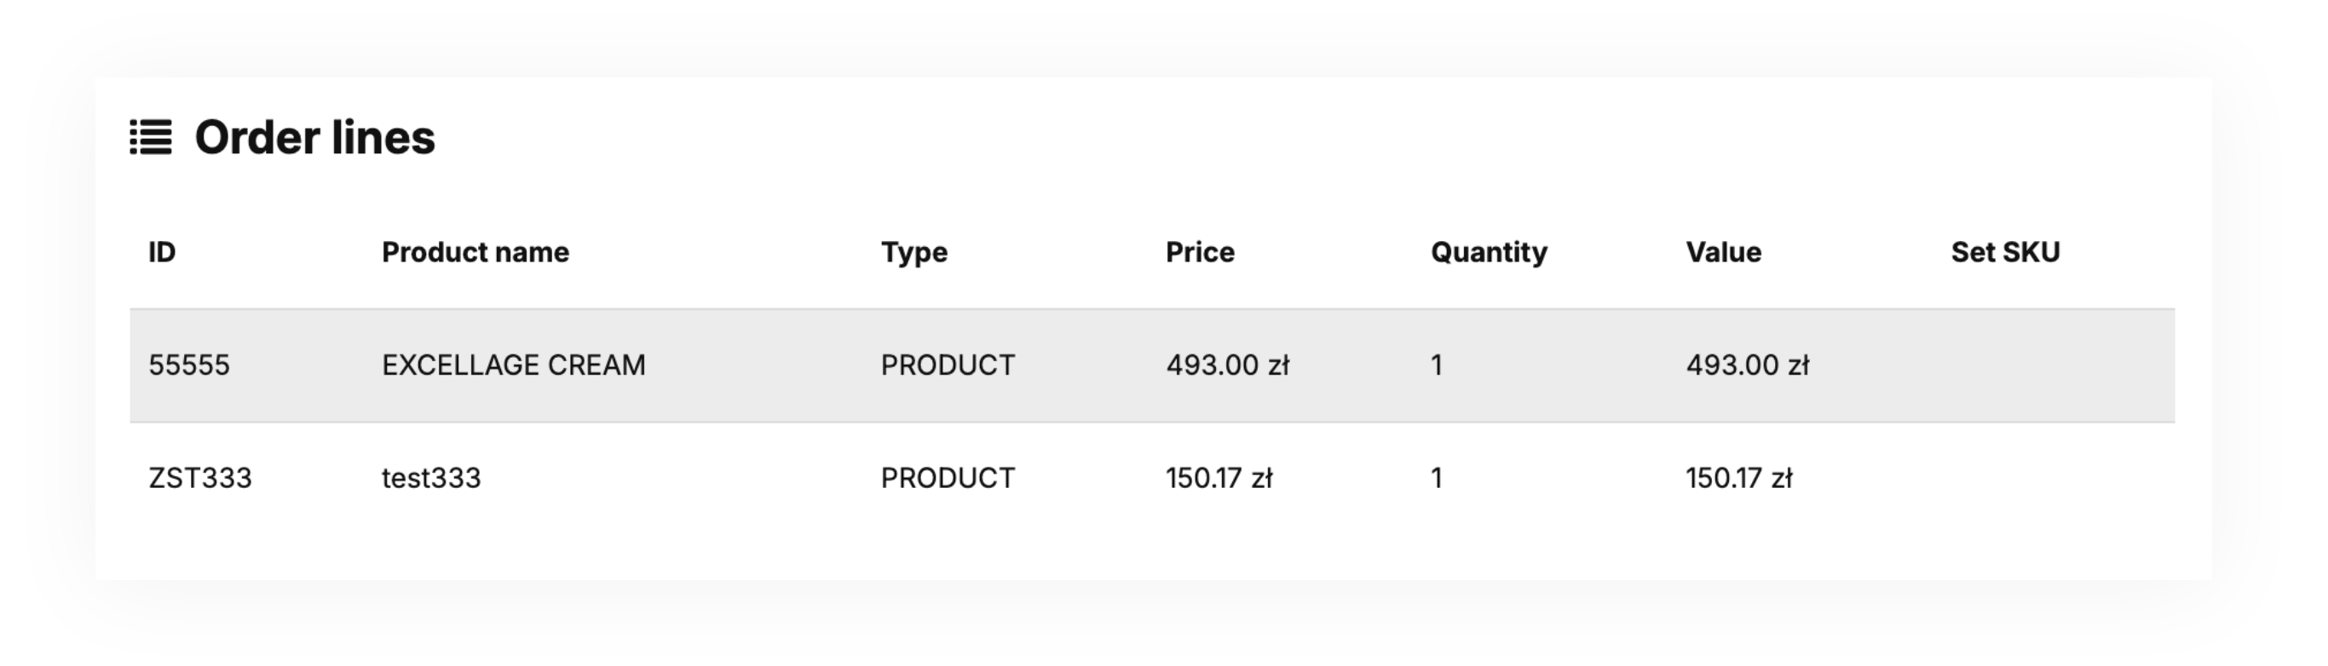Click the Set SKU column header

pyautogui.click(x=2004, y=252)
